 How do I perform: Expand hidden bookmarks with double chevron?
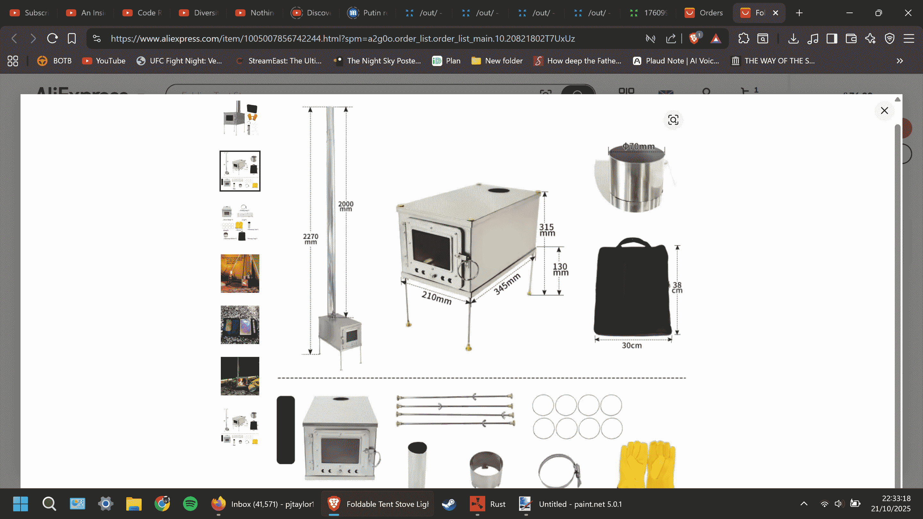point(899,61)
